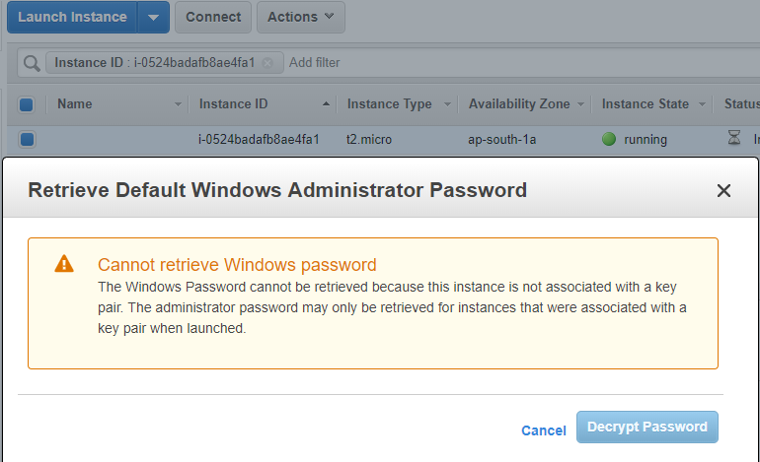Remove the Instance ID filter tag
The width and height of the screenshot is (760, 462).
267,63
